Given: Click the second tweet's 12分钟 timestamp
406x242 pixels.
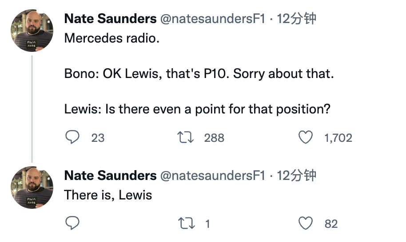Looking at the screenshot, I should pos(296,176).
